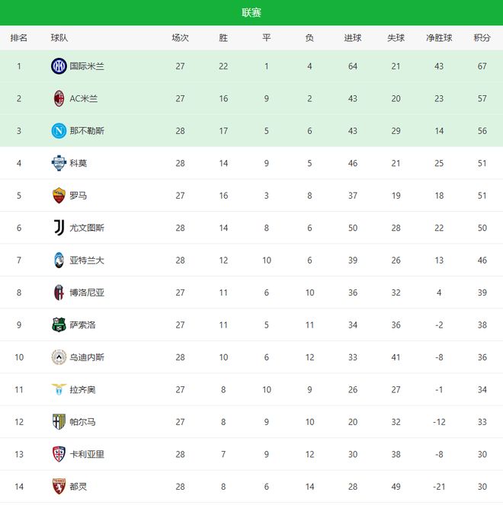The width and height of the screenshot is (503, 505).
Task: Click the Udinese club crest
Action: (59, 357)
